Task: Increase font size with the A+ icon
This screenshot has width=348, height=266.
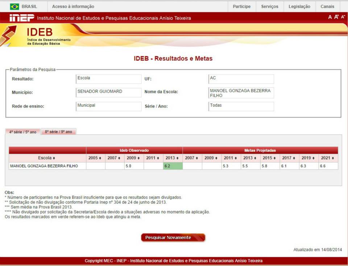Action: pos(336,17)
